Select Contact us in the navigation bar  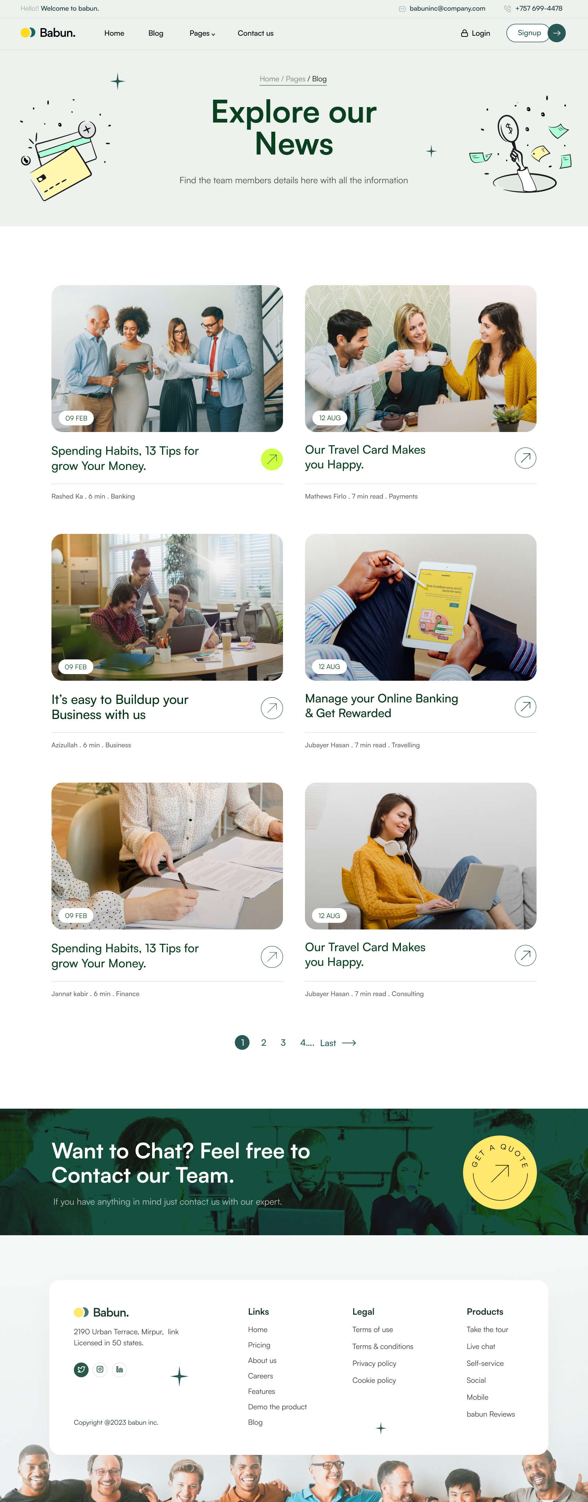(x=255, y=33)
